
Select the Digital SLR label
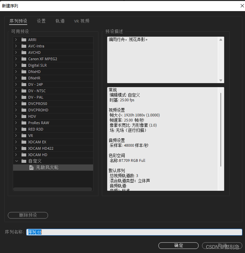pyautogui.click(x=37, y=65)
